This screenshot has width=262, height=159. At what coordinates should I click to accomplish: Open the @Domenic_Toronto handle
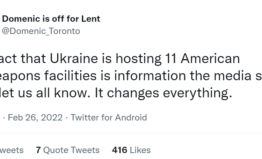(x=41, y=31)
